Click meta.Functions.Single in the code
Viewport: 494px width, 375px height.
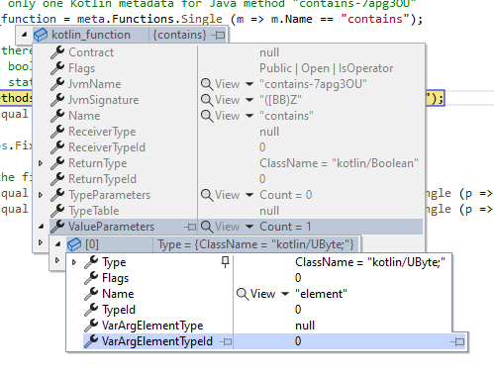149,19
